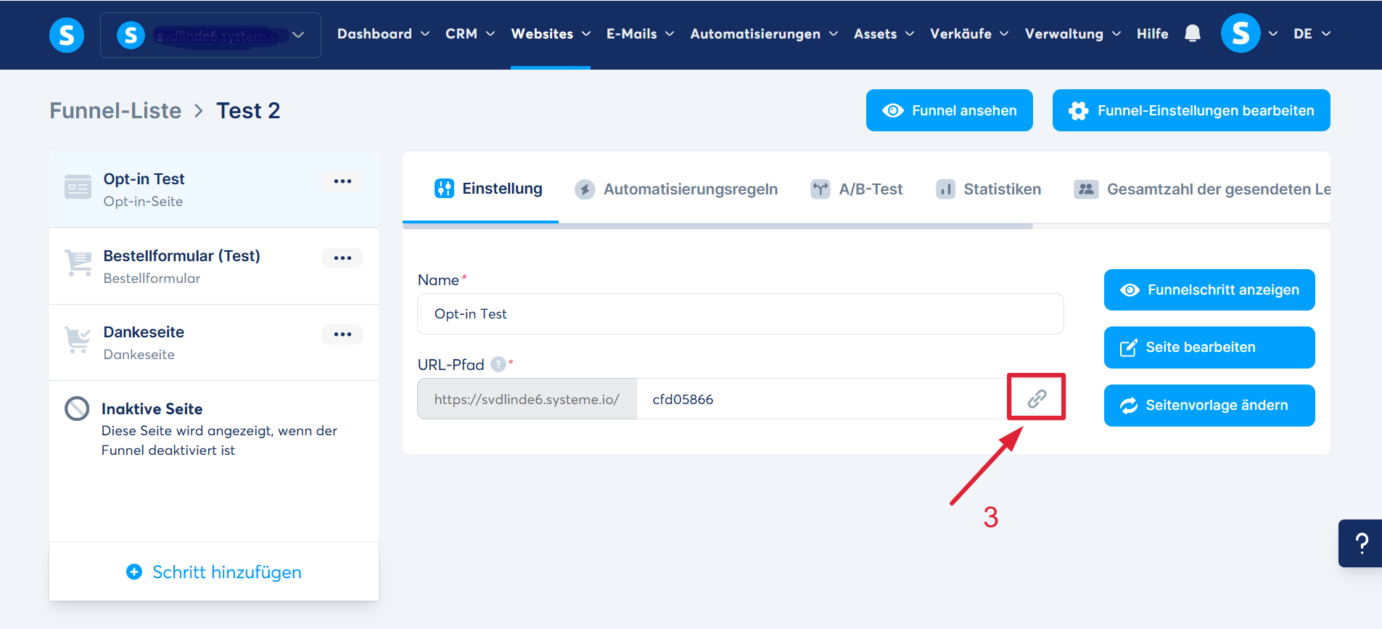This screenshot has height=629, width=1382.
Task: Click the Test 2 breadcrumb title
Action: [x=248, y=110]
